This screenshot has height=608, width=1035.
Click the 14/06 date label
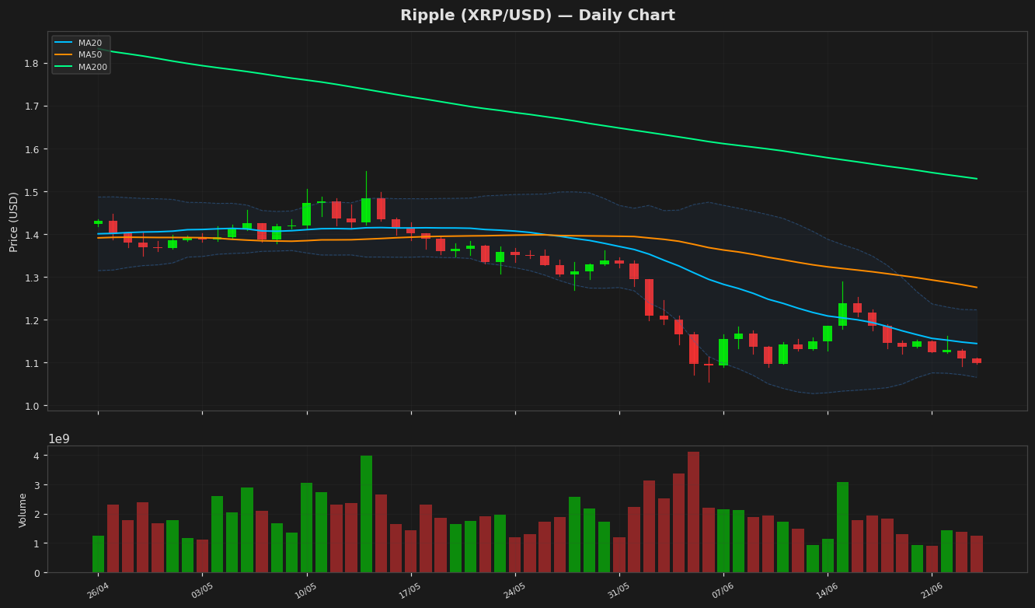(x=827, y=590)
